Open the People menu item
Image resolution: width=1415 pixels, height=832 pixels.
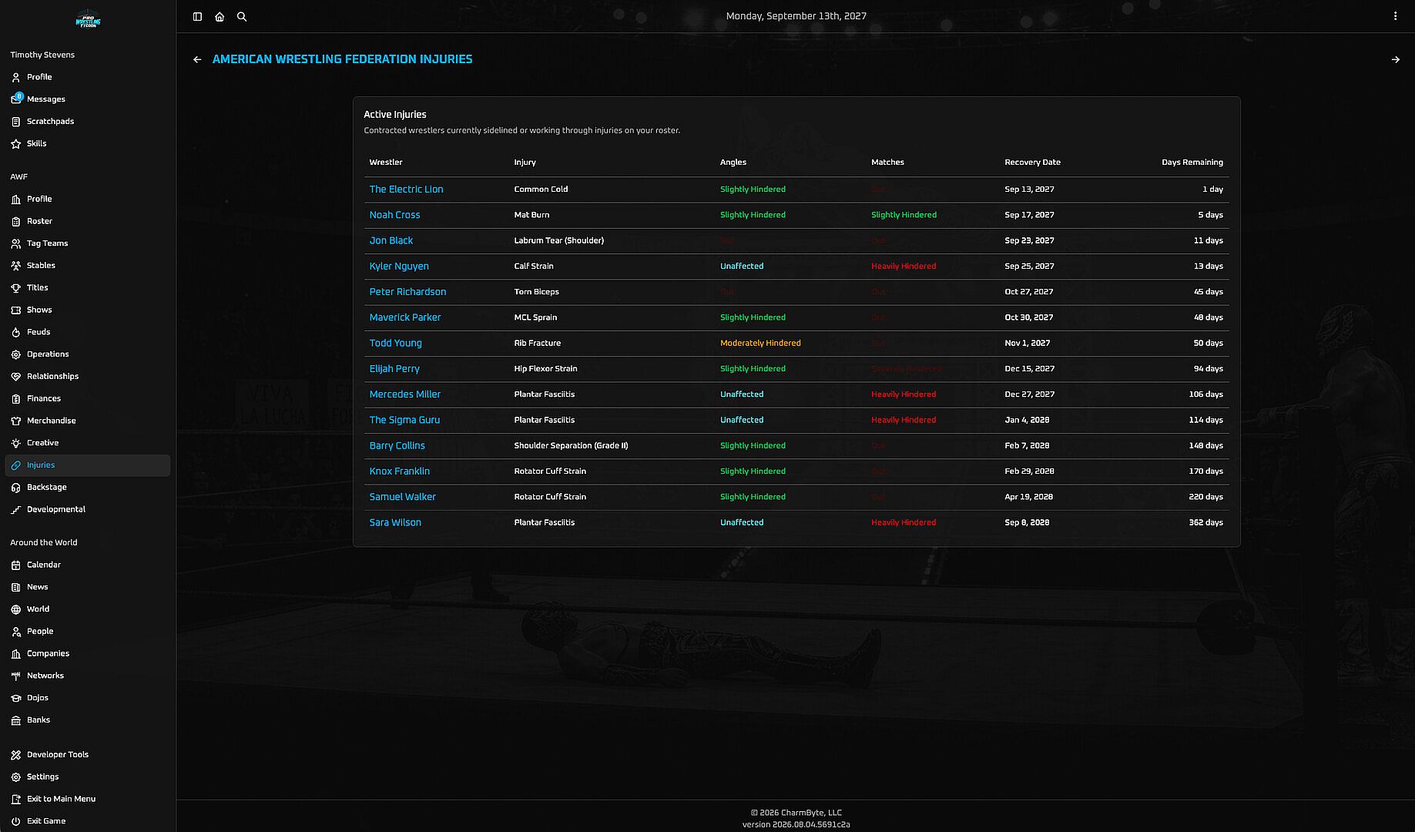87,632
